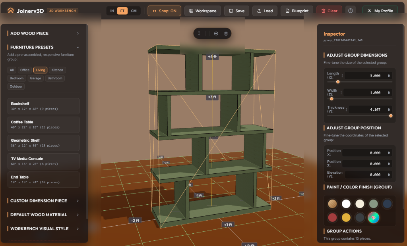Click 'This group contains 13 pieces.' text
Image resolution: width=407 pixels, height=246 pixels.
347,238
